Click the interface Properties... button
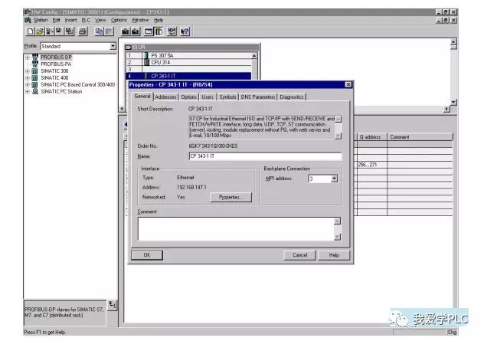 pyautogui.click(x=231, y=197)
